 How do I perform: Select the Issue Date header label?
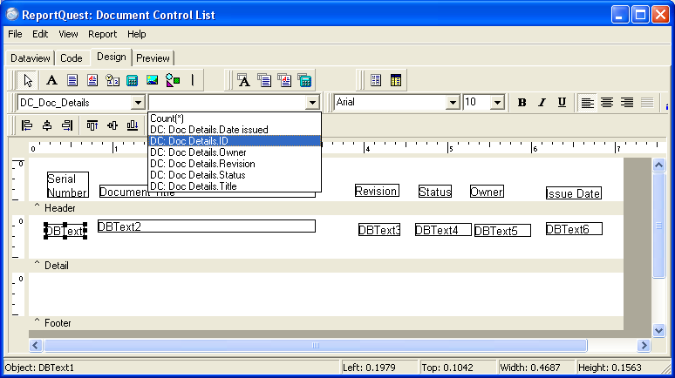tap(574, 193)
